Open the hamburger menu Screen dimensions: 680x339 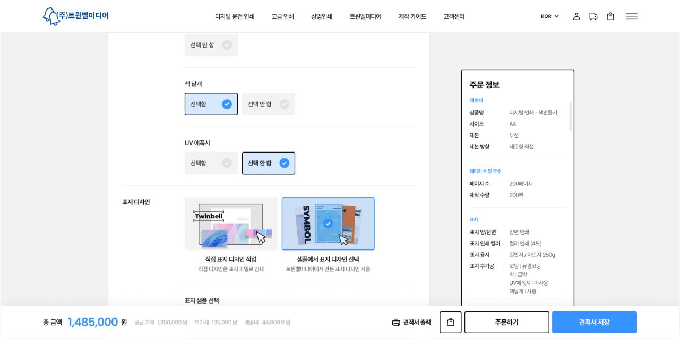(631, 16)
